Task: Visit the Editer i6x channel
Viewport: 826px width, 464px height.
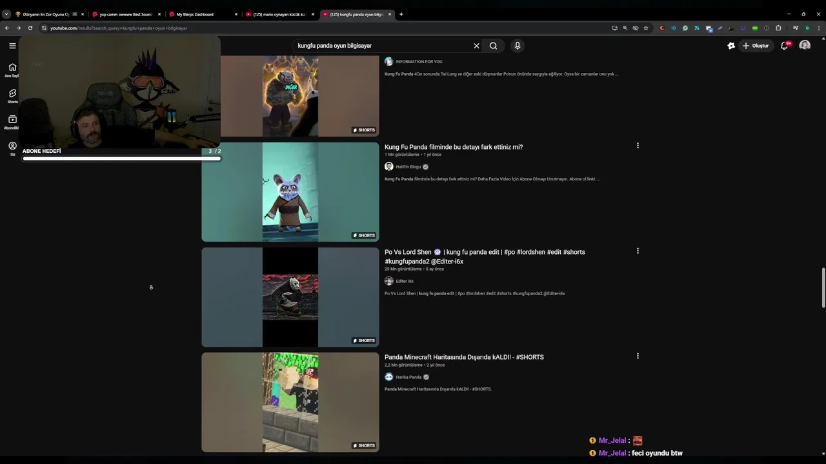Action: (399, 281)
